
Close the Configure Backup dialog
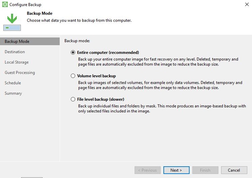point(247,4)
